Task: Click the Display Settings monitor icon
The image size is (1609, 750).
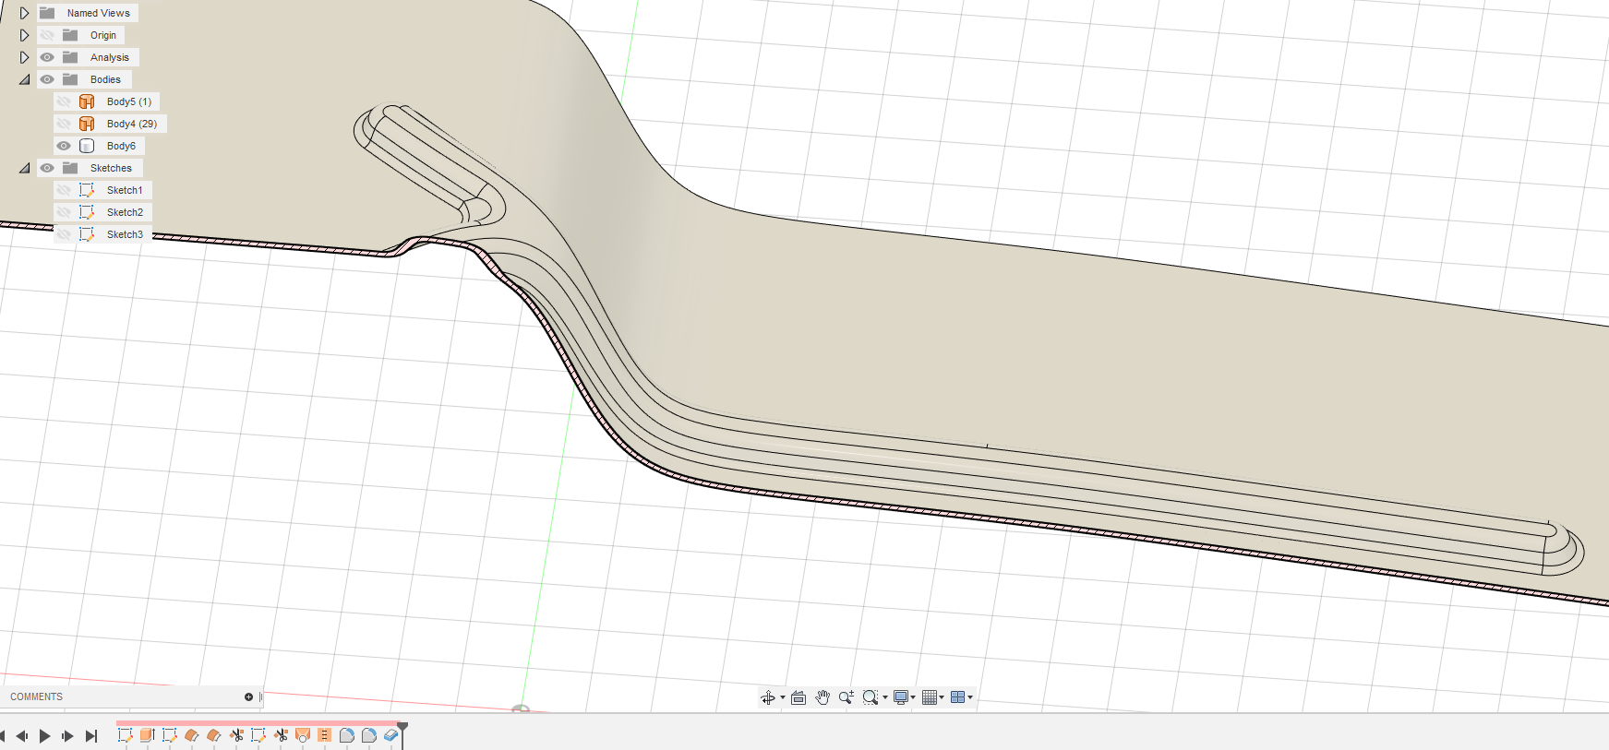Action: click(x=901, y=697)
